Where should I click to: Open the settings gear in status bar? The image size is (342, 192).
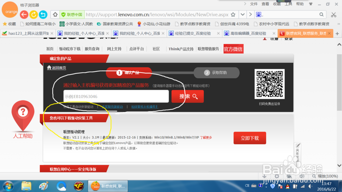(x=277, y=176)
